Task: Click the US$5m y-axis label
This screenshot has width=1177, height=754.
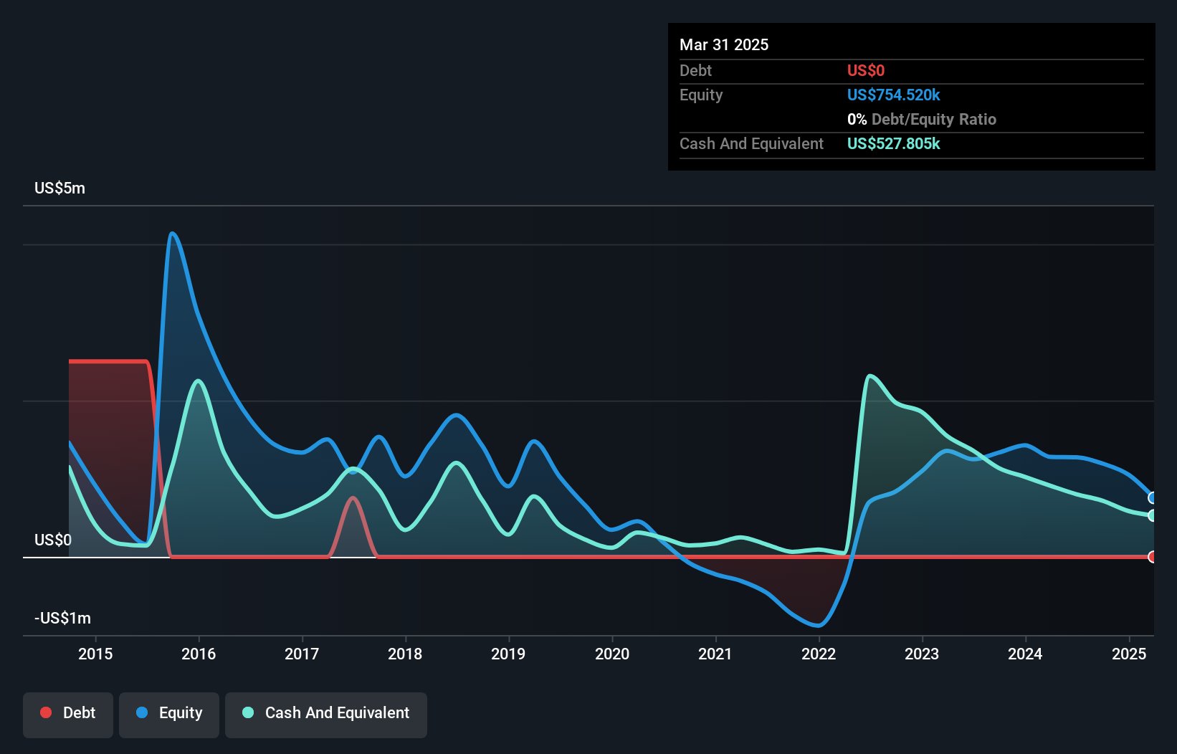Action: [59, 188]
